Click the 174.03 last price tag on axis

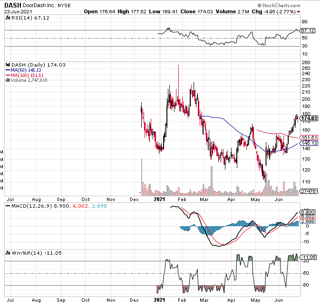click(309, 118)
